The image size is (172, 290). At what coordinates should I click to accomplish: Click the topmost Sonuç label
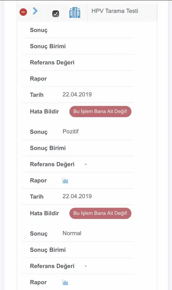click(39, 30)
